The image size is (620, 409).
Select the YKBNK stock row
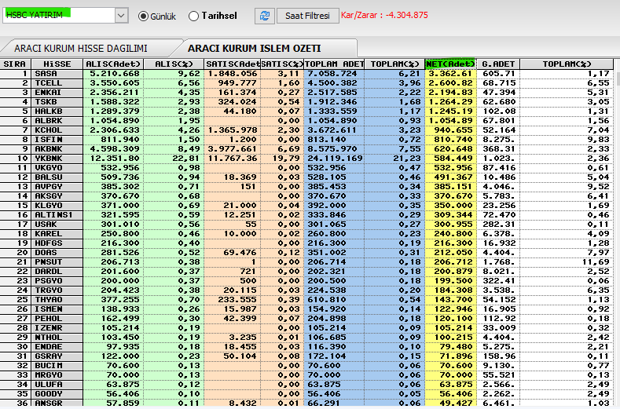pos(306,159)
